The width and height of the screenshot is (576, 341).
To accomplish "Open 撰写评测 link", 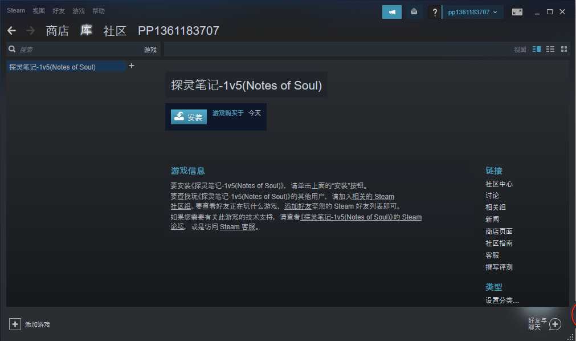I will 499,267.
